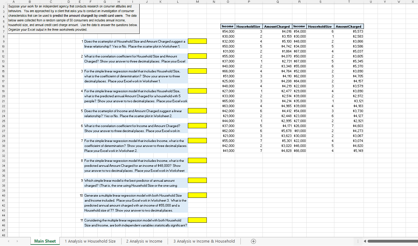The image size is (418, 246).
Task: Select the cell containing $4,603
Action: pos(349,126)
